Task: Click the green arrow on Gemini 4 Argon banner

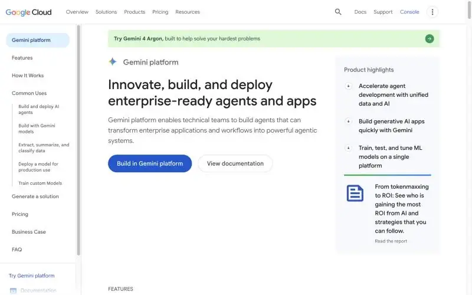Action: pos(430,38)
